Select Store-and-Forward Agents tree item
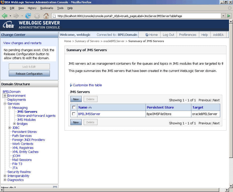233x192 pixels. point(36,116)
